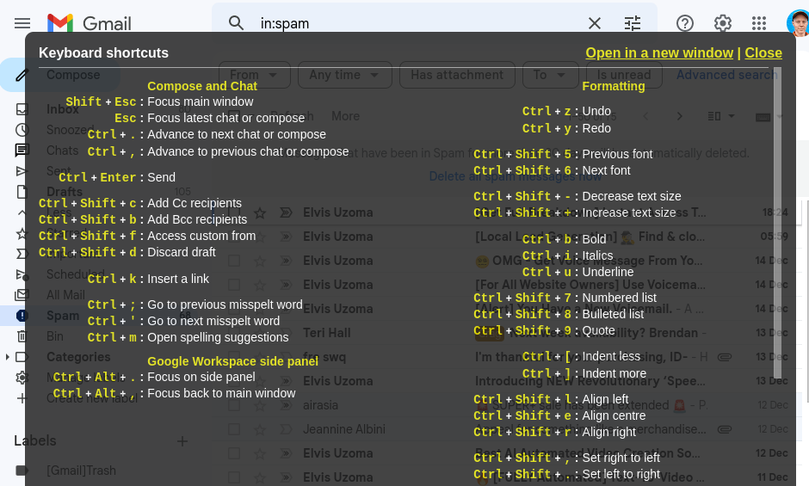809x486 pixels.
Task: Click the search magnifier icon
Action: click(x=236, y=23)
